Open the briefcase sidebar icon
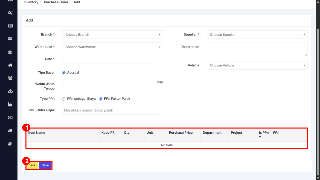320x180 pixels. [x=10, y=39]
